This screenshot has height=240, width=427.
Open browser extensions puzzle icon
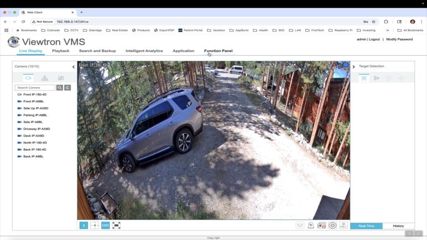coord(386,22)
